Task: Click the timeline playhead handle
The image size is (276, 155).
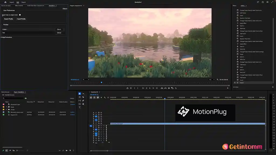Action: (165, 98)
